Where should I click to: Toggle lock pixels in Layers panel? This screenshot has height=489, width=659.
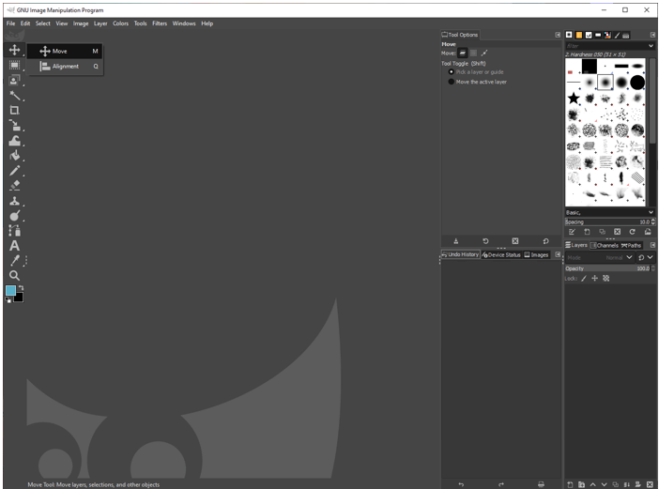tap(584, 278)
